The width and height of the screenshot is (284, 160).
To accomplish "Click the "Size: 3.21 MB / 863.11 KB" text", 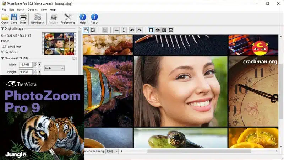I will 16,36.
